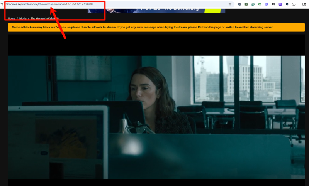Open the Movie breadcrumb link
Viewport: 309px width, 186px height.
click(x=23, y=18)
